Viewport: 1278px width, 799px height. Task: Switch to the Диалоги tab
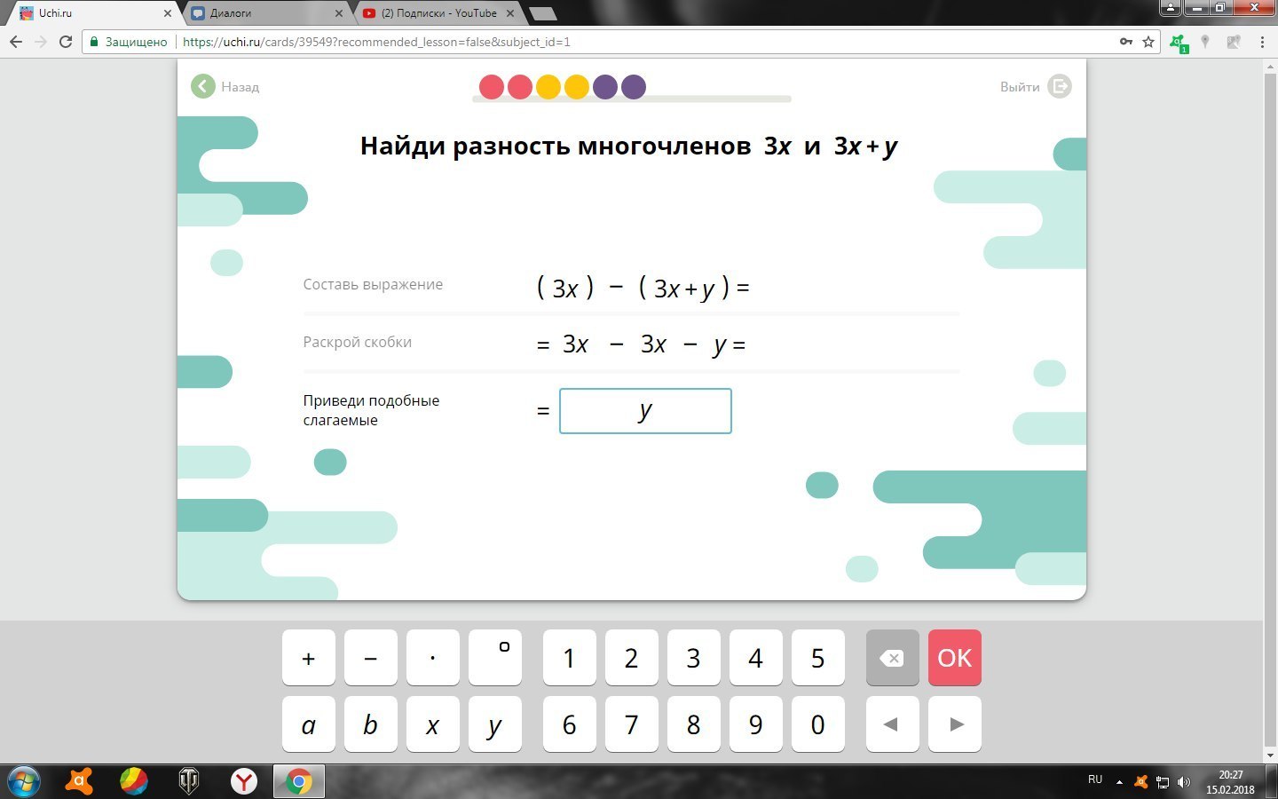tap(265, 13)
